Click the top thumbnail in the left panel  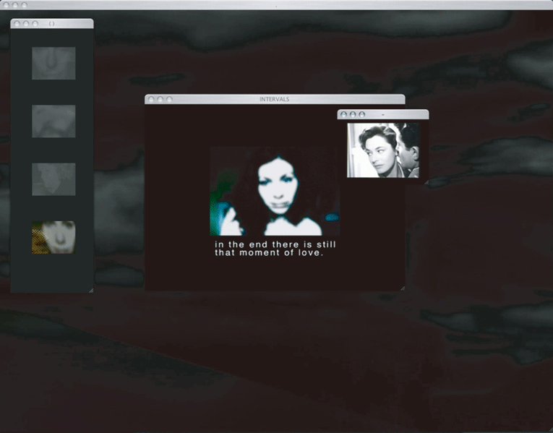point(53,63)
